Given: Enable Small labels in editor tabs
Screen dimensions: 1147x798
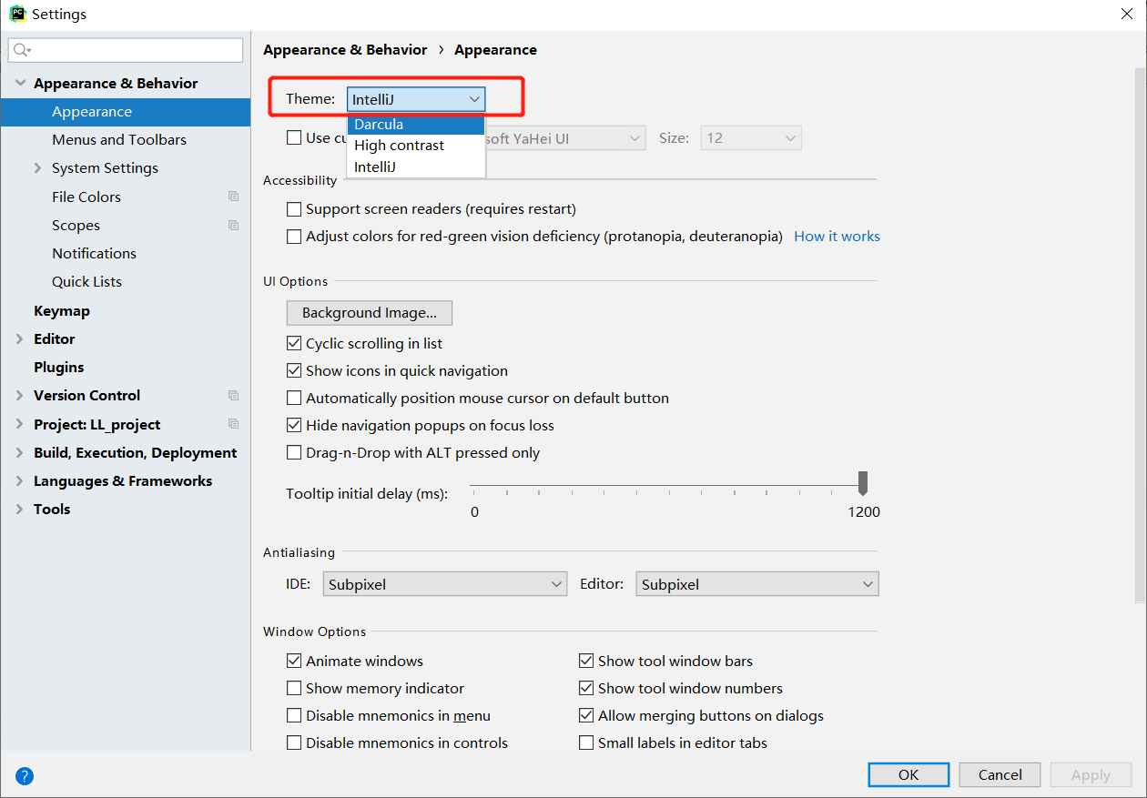Looking at the screenshot, I should [x=586, y=743].
